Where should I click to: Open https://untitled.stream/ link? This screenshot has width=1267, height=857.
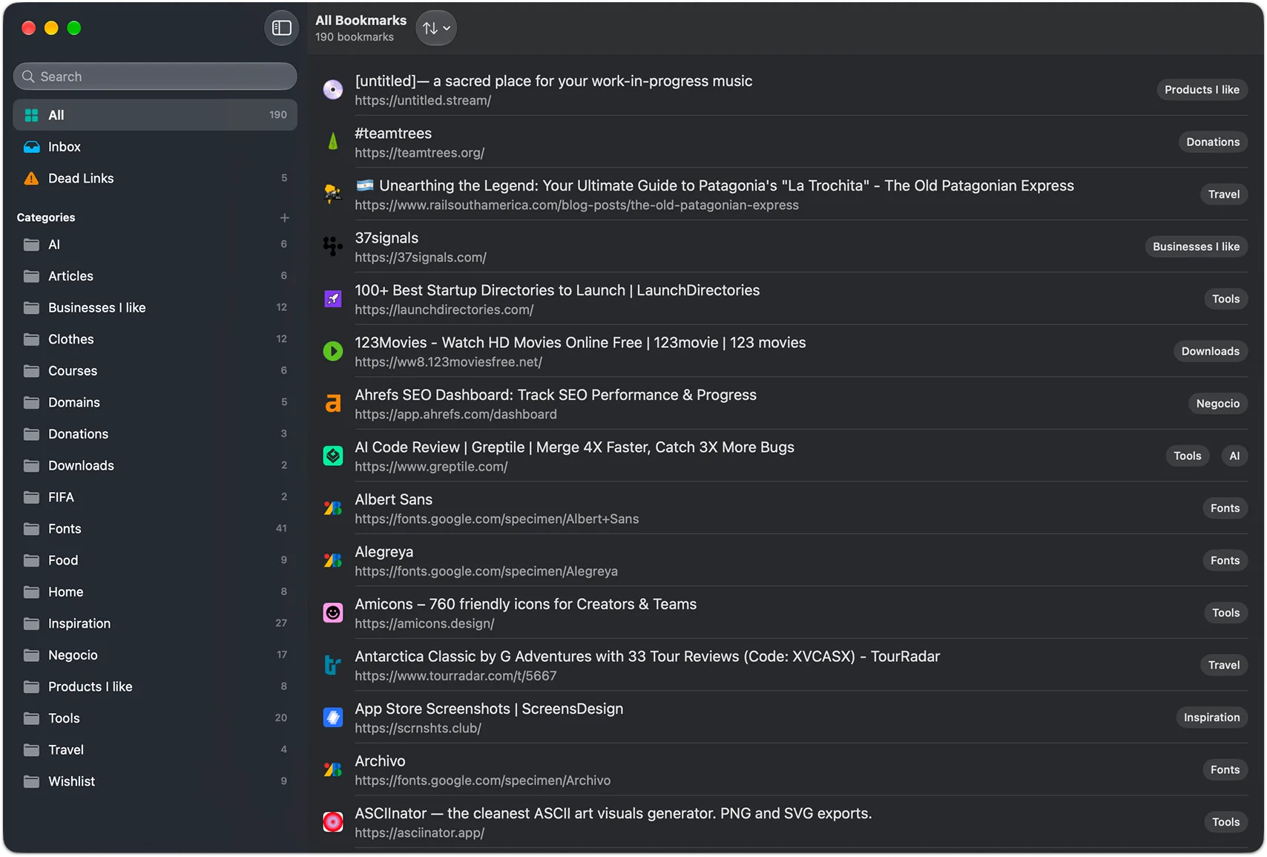(423, 100)
